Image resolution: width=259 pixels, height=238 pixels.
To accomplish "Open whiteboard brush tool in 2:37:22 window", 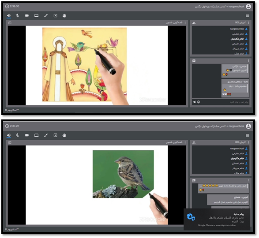I will pos(46,135).
